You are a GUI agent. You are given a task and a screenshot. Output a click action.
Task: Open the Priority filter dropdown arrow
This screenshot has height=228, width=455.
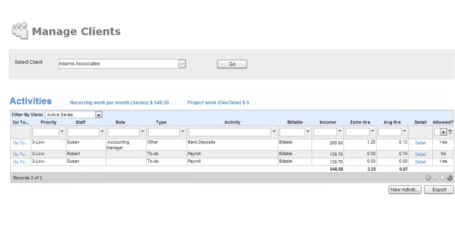[62, 131]
